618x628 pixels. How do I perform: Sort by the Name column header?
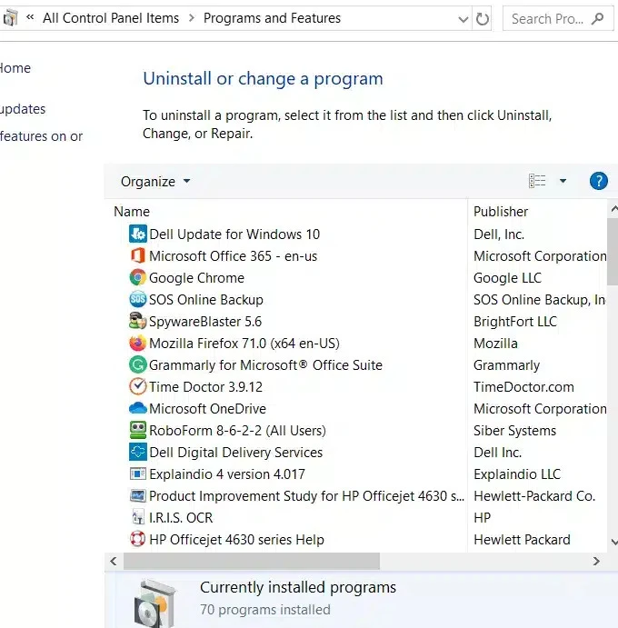point(132,212)
